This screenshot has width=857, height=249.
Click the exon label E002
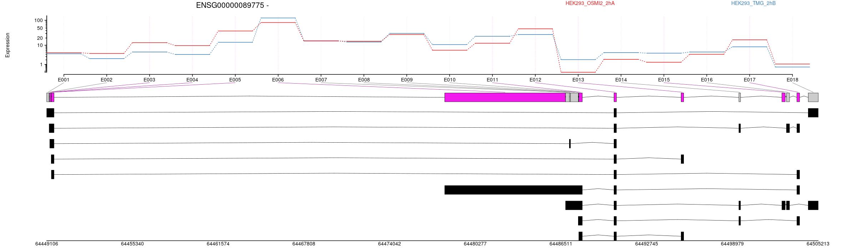coord(106,80)
